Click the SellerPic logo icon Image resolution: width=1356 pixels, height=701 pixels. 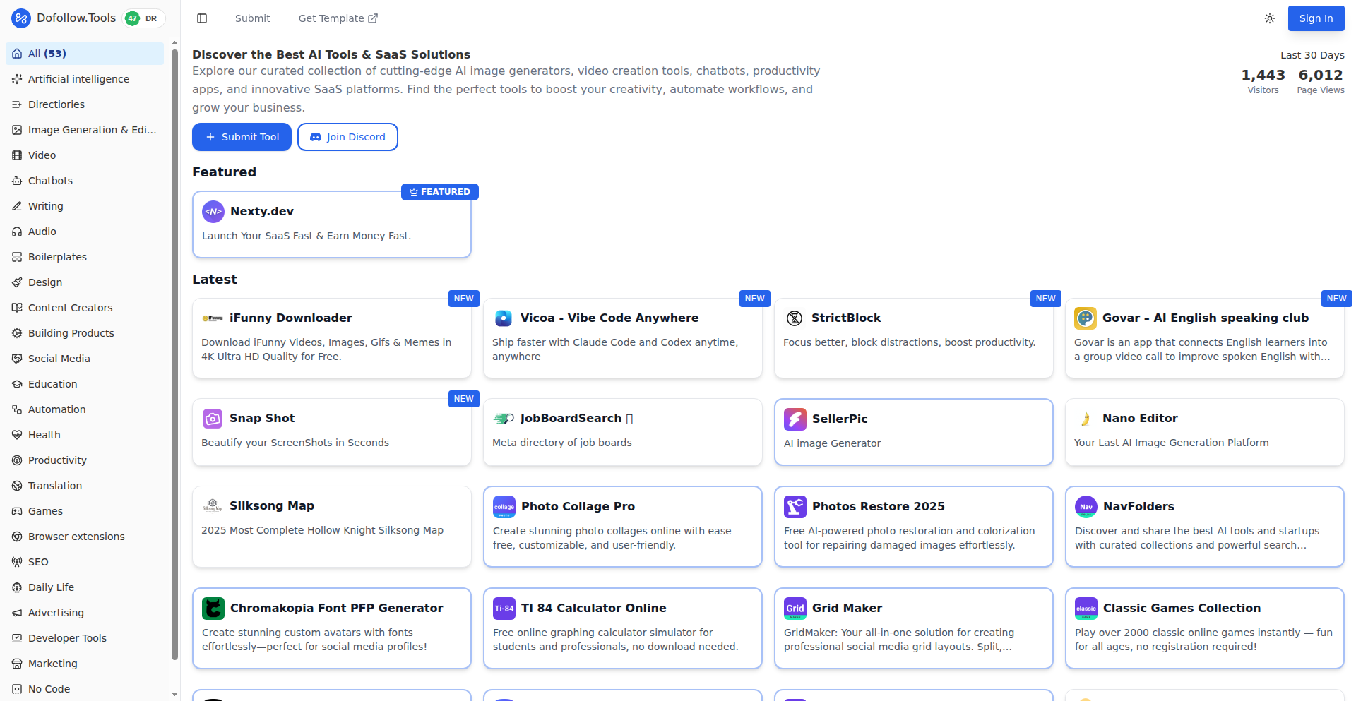[795, 419]
